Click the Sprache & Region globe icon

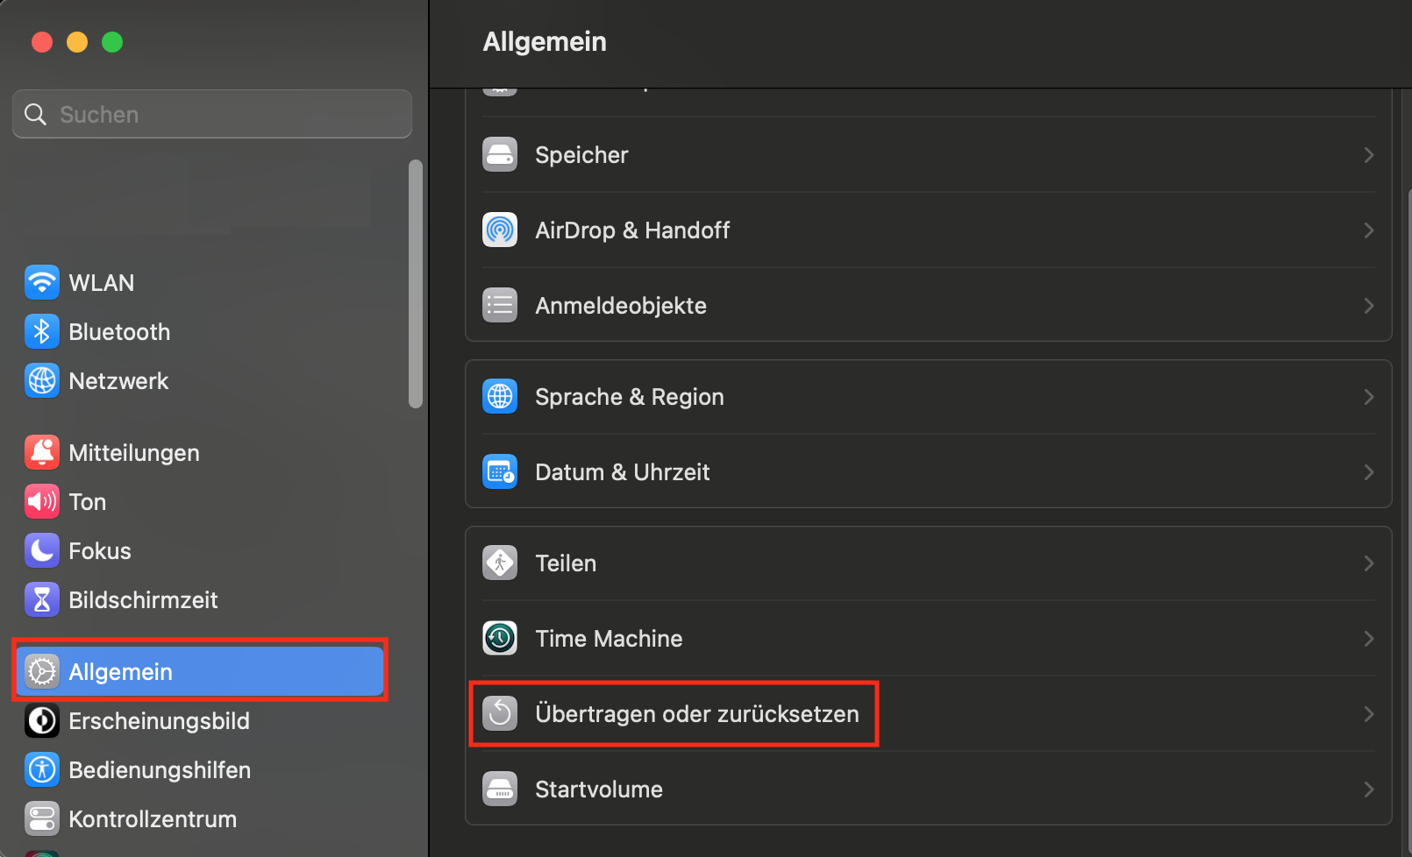coord(500,397)
